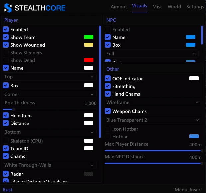Toggle the -Breathing checkbox
Image resolution: width=206 pixels, height=193 pixels.
click(108, 86)
